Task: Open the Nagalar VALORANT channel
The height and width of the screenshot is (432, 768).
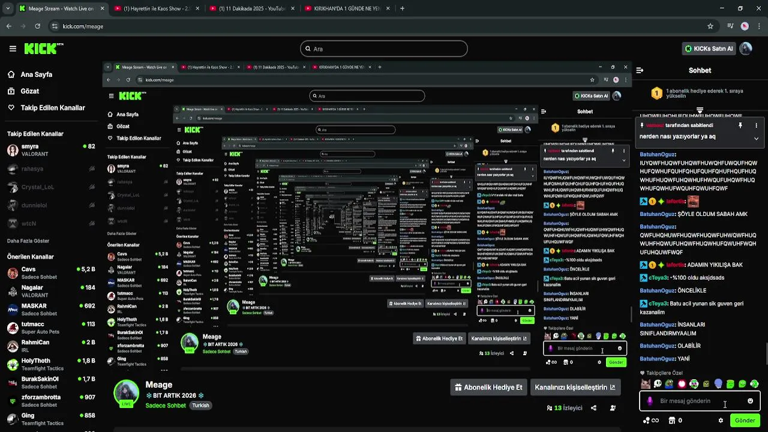Action: [51, 291]
